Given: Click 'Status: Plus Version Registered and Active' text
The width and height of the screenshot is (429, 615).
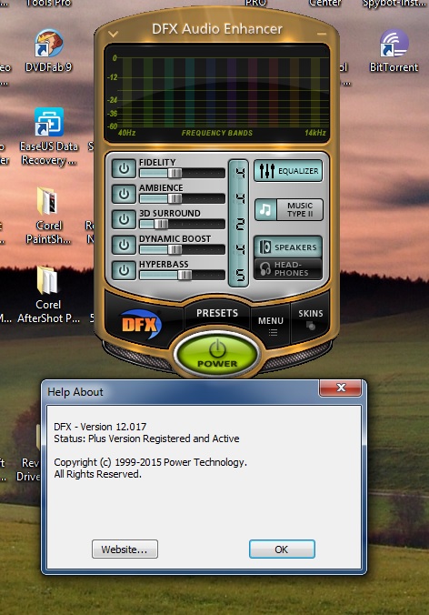Looking at the screenshot, I should click(x=146, y=439).
